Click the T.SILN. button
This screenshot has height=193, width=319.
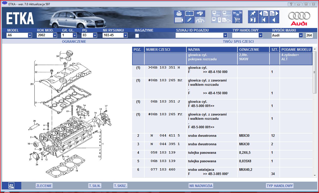pos(95,186)
